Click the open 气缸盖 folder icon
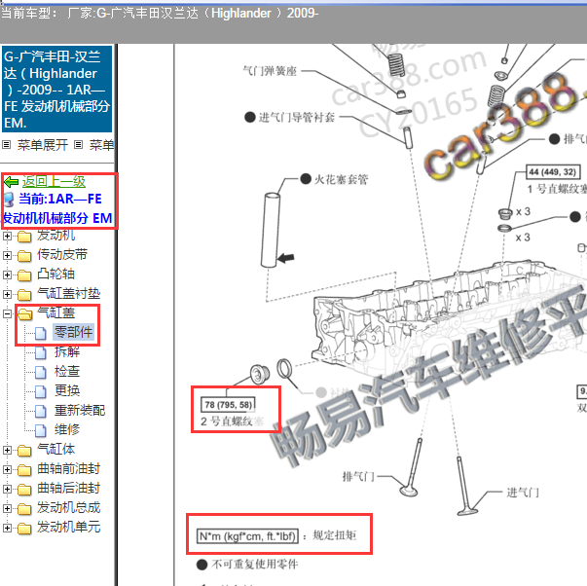587x586 pixels. tap(25, 314)
